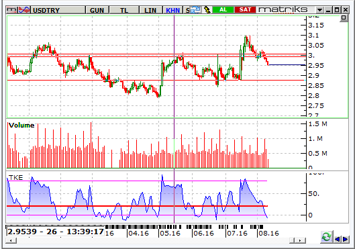The image size is (355, 249).
Task: Click the red SAT sell button
Action: pos(245,10)
